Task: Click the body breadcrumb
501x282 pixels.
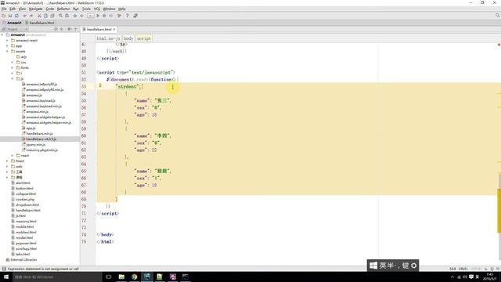Action: [x=128, y=38]
